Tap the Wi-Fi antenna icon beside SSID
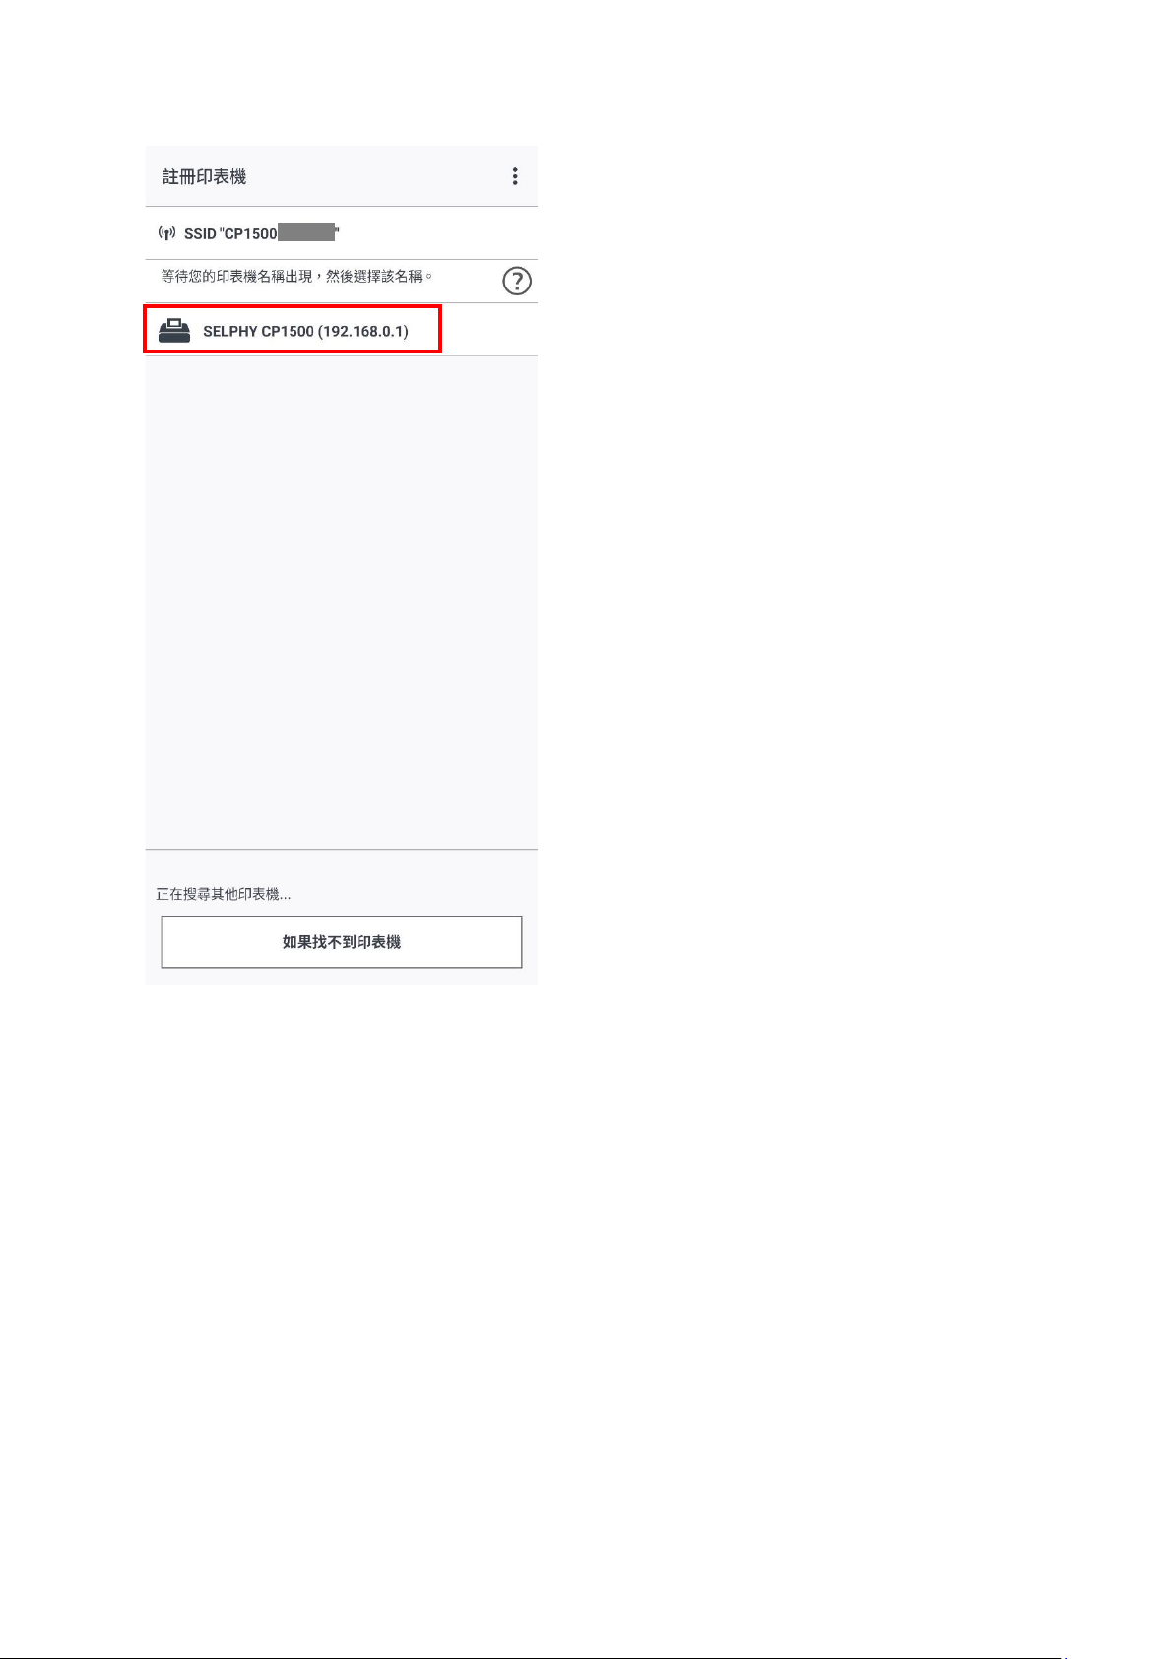Image resolution: width=1174 pixels, height=1659 pixels. (167, 233)
